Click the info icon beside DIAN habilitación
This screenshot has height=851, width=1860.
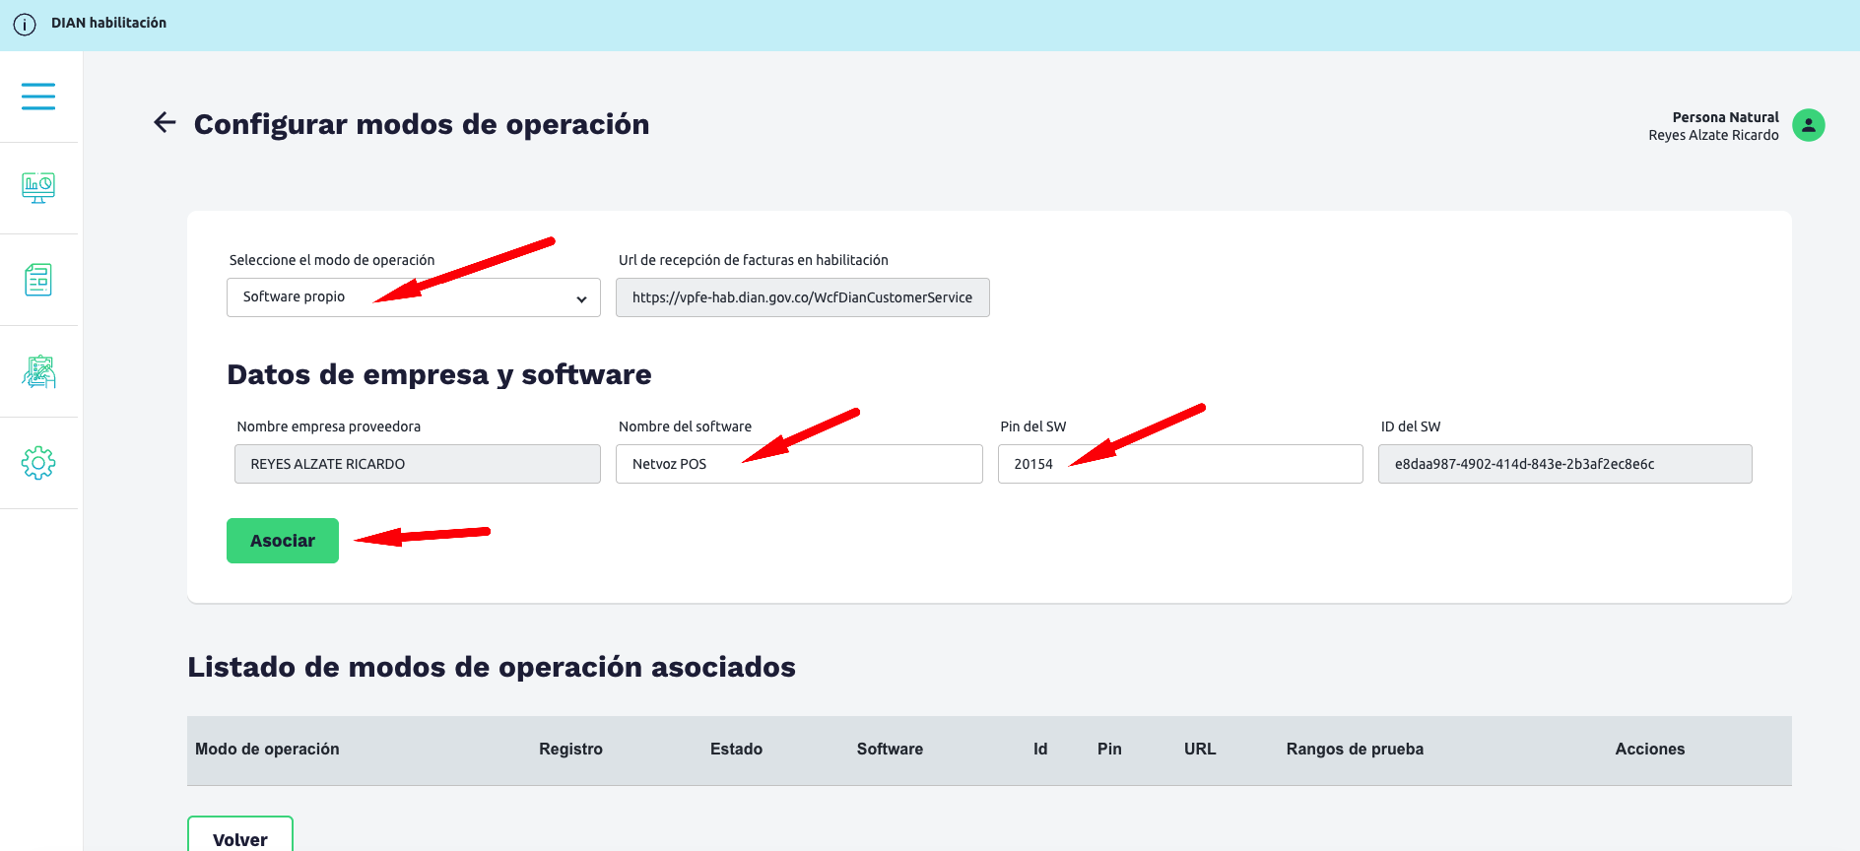(25, 25)
